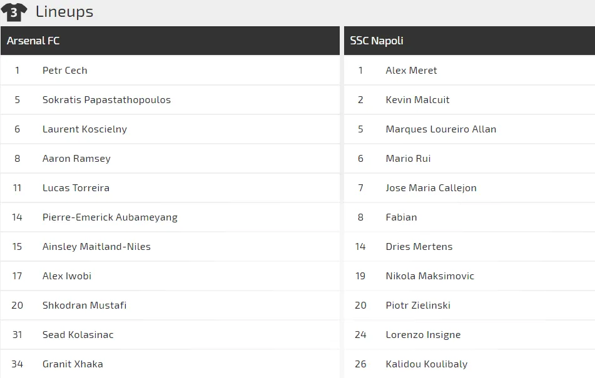Select the Arsenal FC team header
Viewport: 595px width, 378px height.
click(x=34, y=41)
